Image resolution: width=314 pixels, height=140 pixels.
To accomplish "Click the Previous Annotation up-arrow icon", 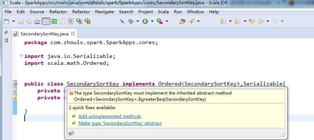I will [237, 21].
